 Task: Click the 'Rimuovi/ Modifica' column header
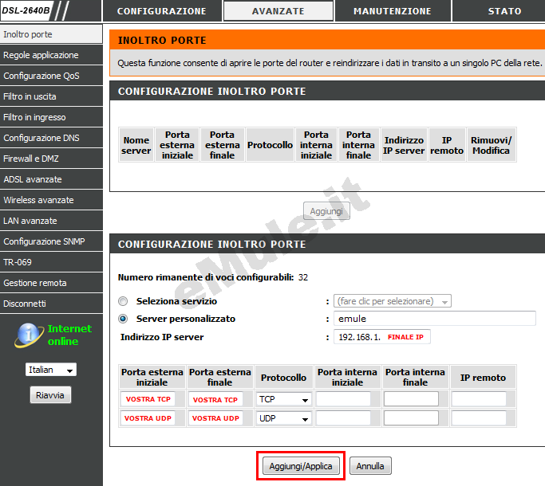[491, 145]
